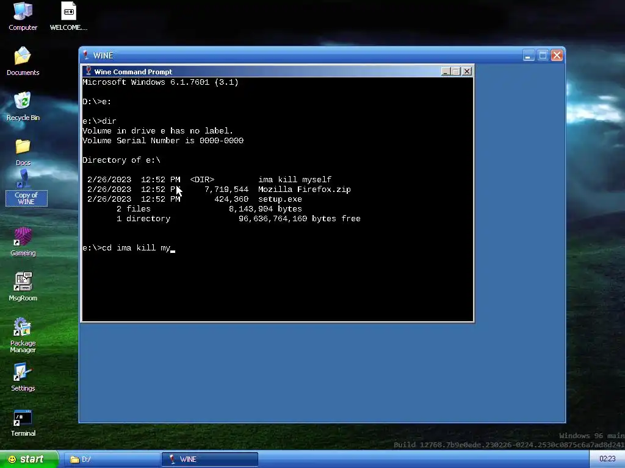Viewport: 625px width, 468px height.
Task: Click the 'Mozilla Firefox.zip' file name
Action: pos(305,190)
